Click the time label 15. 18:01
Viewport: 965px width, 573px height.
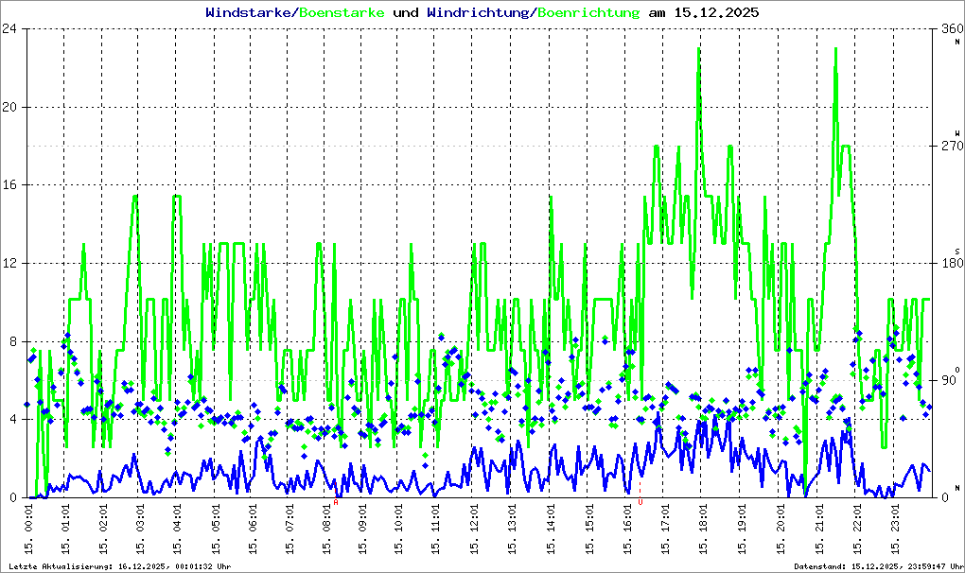pyautogui.click(x=703, y=529)
